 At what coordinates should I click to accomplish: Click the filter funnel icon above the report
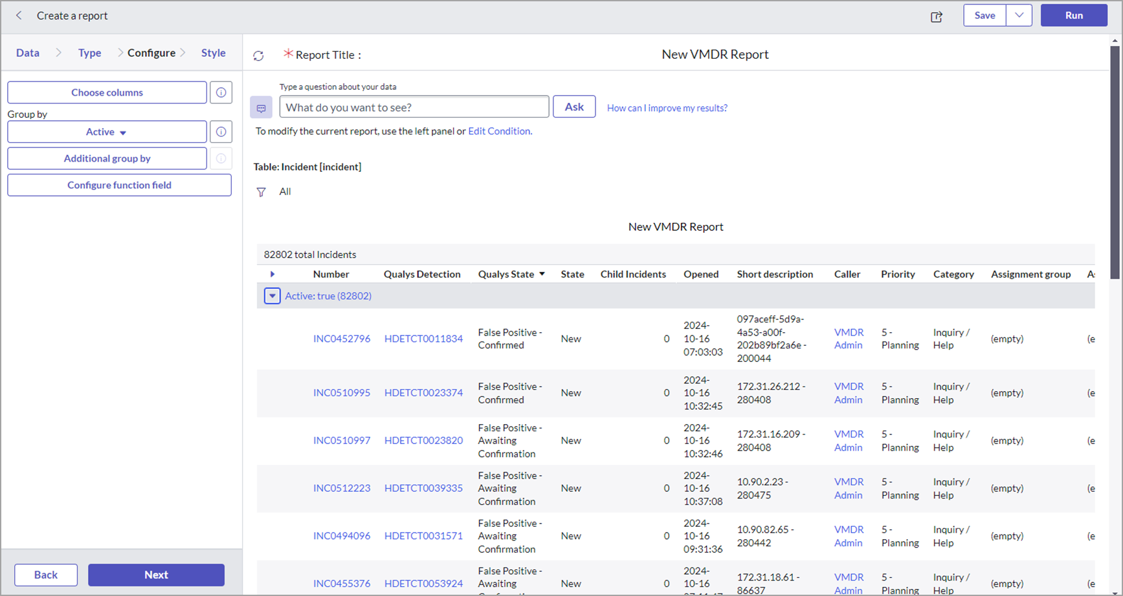coord(261,191)
